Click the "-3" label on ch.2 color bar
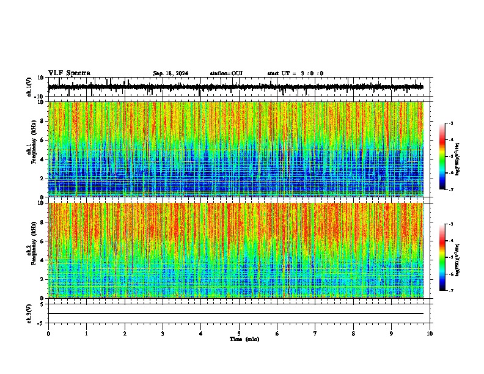Image resolution: width=484 pixels, height=374 pixels. 451,224
